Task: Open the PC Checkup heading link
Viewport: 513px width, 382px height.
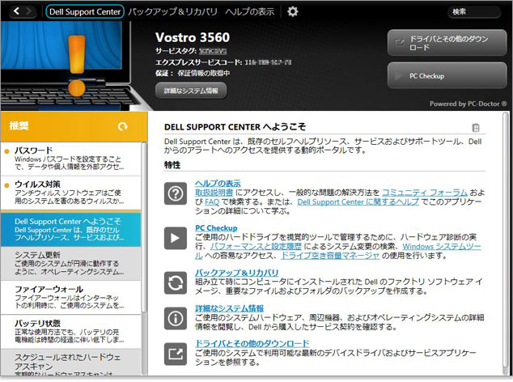Action: (x=216, y=228)
